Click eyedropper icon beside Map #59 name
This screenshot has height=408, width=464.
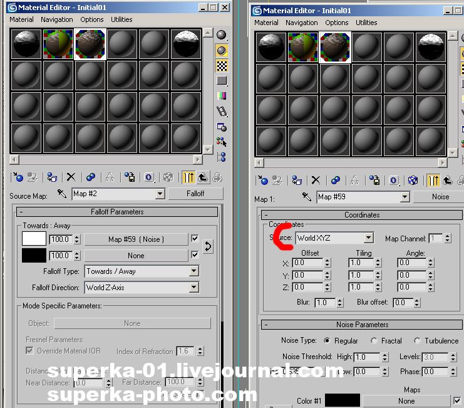[307, 197]
